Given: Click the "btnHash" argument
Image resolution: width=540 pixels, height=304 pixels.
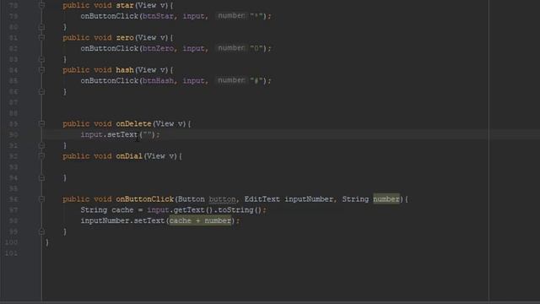Looking at the screenshot, I should (158, 80).
